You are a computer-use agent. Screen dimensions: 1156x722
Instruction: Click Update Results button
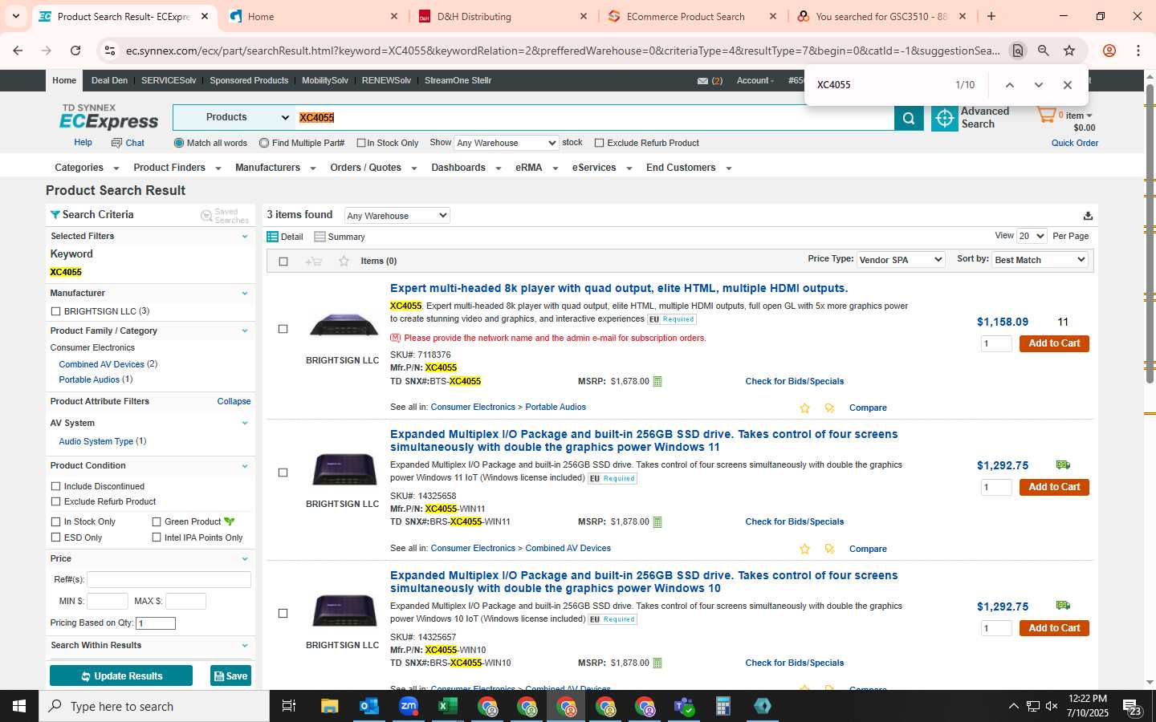[121, 676]
